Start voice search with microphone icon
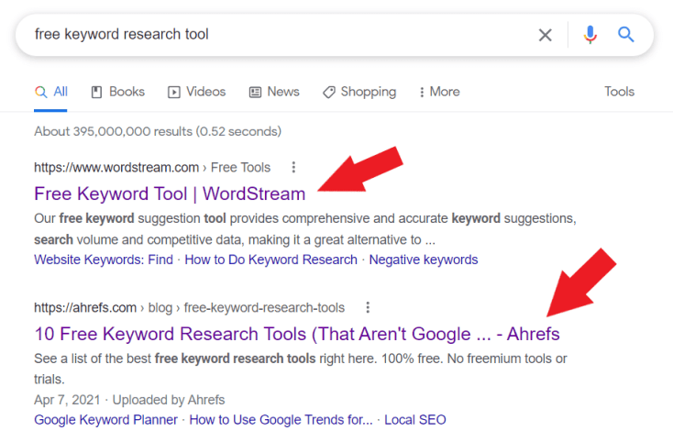The width and height of the screenshot is (673, 442). pos(590,34)
